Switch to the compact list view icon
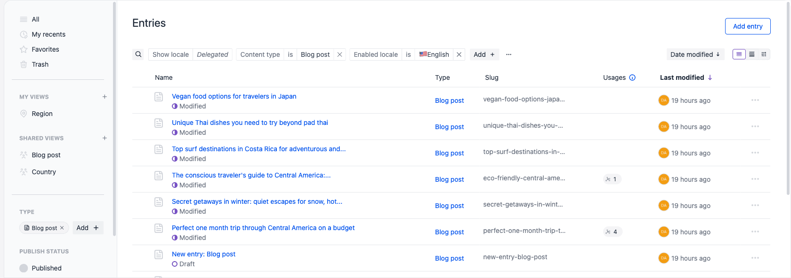 coord(752,54)
